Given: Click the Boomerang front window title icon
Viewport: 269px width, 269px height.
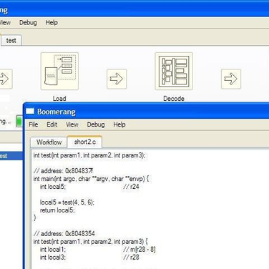Looking at the screenshot, I should pos(30,111).
